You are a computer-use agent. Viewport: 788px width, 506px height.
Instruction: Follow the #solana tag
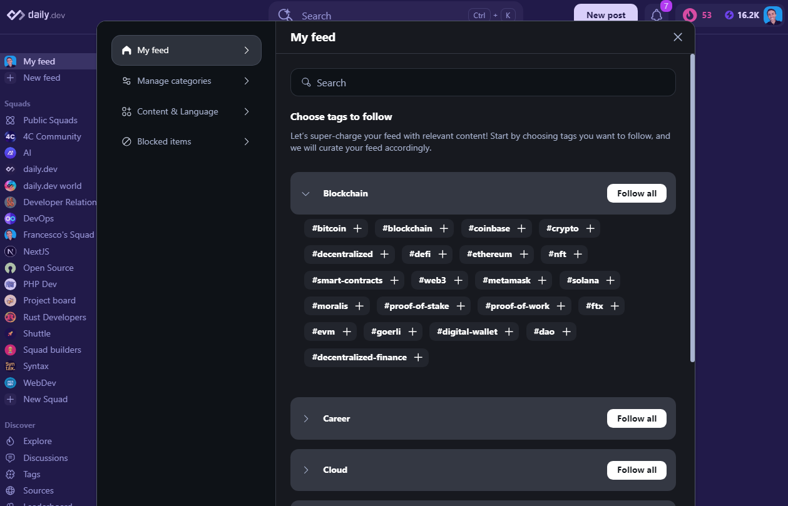click(x=590, y=280)
